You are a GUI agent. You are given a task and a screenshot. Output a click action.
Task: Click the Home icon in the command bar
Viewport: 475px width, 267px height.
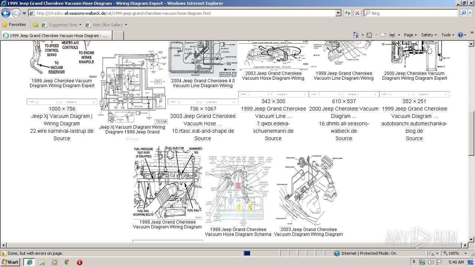(x=356, y=35)
